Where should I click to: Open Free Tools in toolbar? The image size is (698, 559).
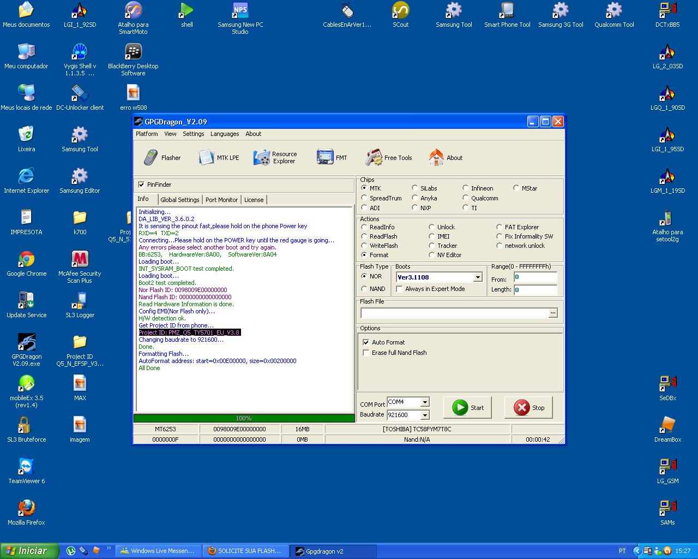[x=389, y=158]
